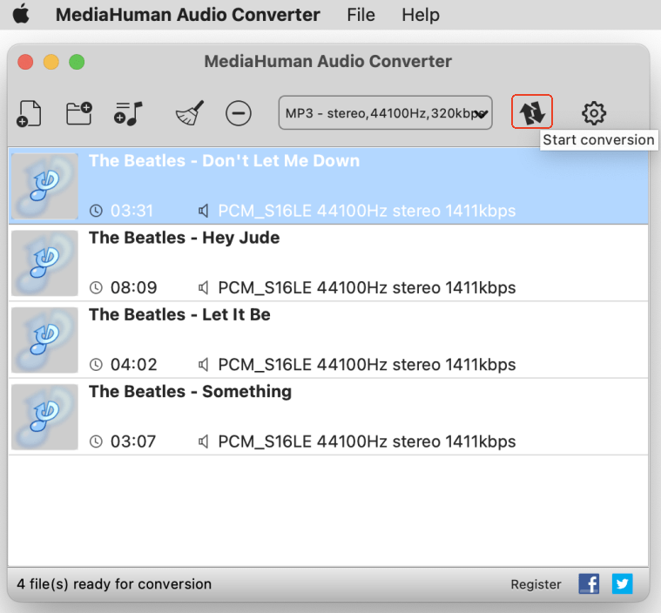Open the Help menu
Image resolution: width=661 pixels, height=613 pixels.
pyautogui.click(x=421, y=15)
